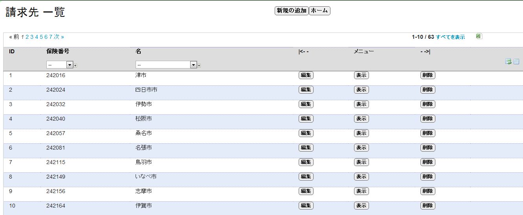Viewport: 523px width, 215px height.
Task: Click 編集 for 桑名市 row
Action: pos(306,133)
